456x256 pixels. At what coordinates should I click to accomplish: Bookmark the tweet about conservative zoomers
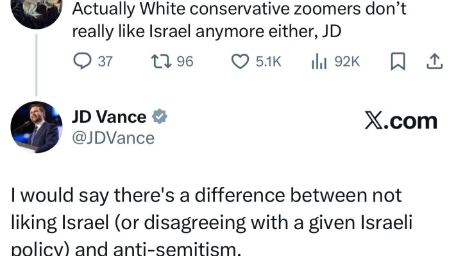[398, 61]
